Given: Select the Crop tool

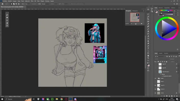Looking at the screenshot, I should 148,19.
